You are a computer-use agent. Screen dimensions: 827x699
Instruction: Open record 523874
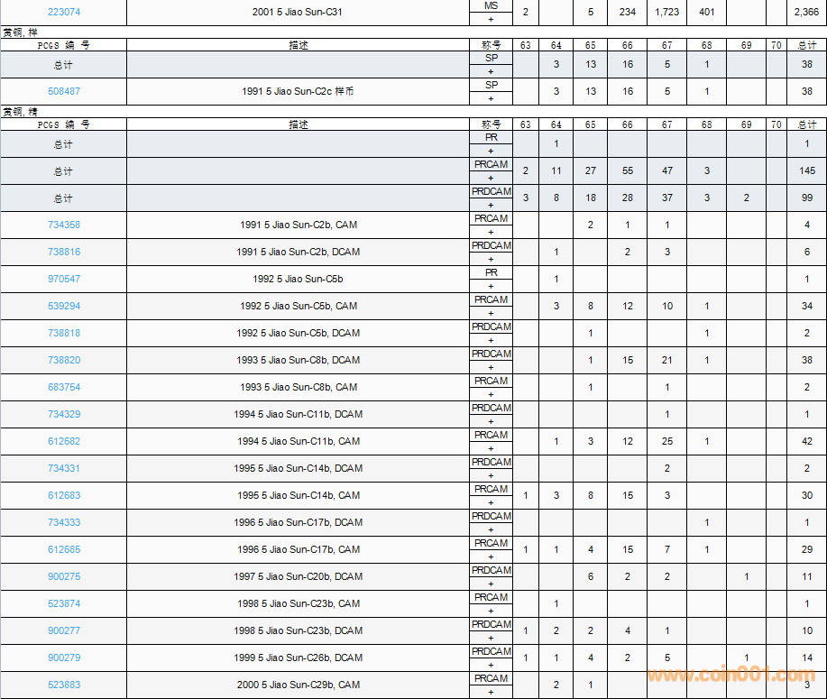(x=63, y=603)
